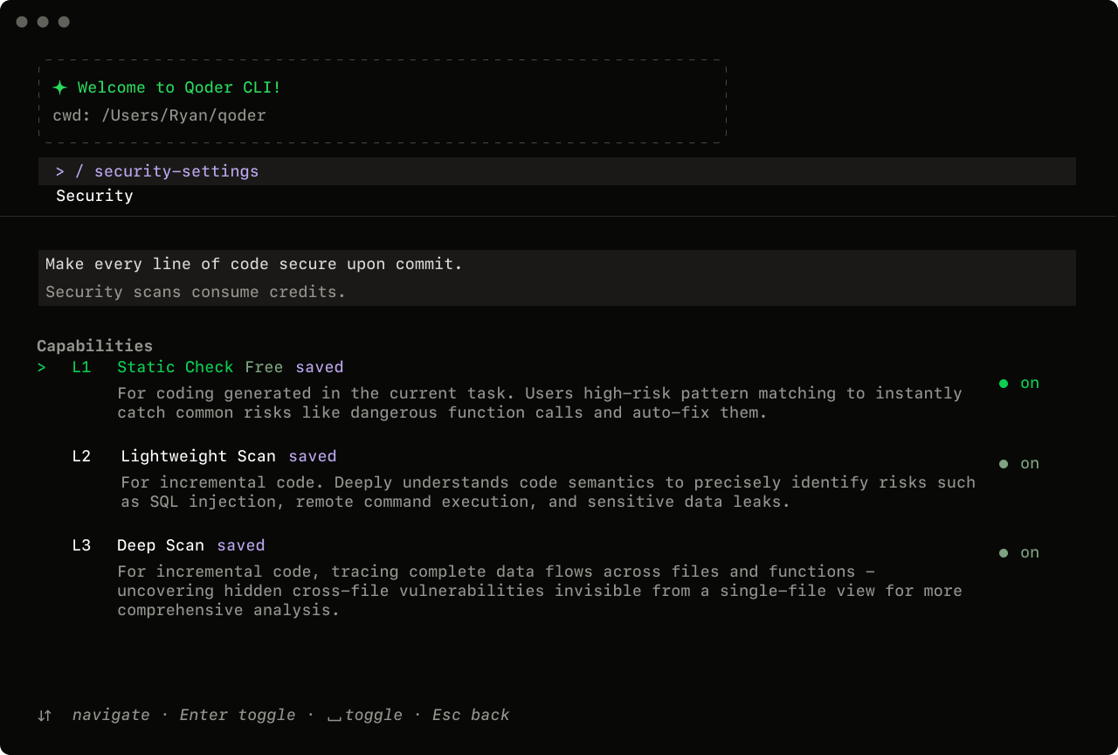This screenshot has width=1118, height=755.
Task: Click the Lightweight Scan description about SQL injection
Action: pyautogui.click(x=549, y=492)
